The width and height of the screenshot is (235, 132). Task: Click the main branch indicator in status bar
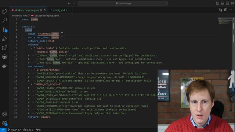(12, 130)
